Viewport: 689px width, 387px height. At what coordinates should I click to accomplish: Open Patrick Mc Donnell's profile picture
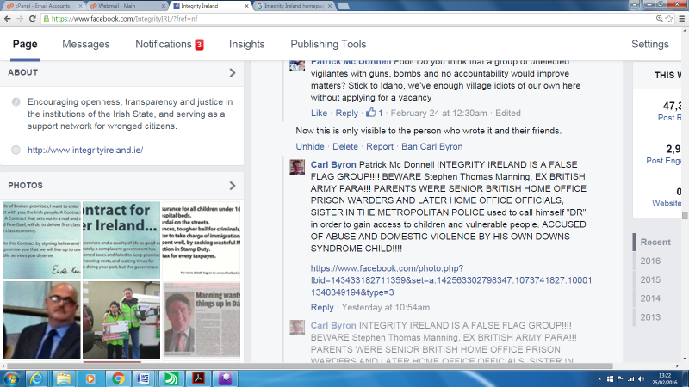[297, 65]
